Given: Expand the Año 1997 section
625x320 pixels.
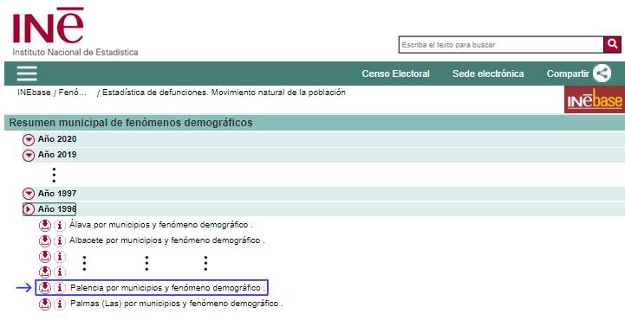Looking at the screenshot, I should 29,194.
